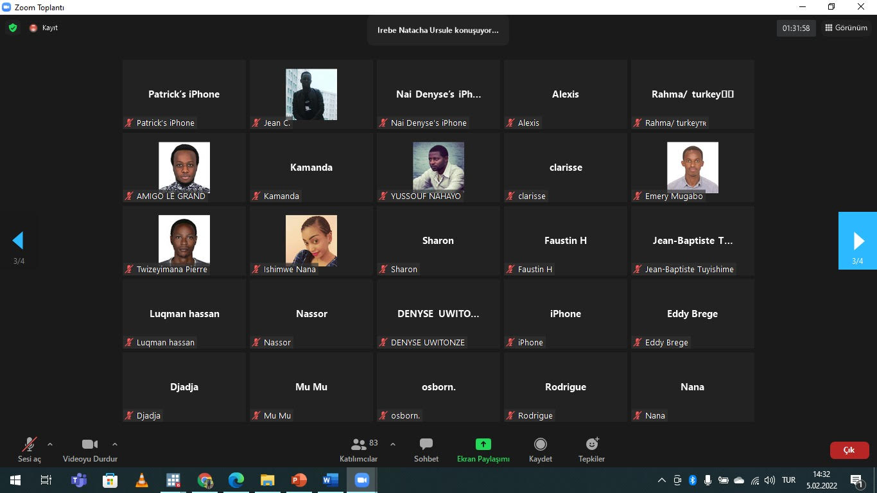Click the Zoom icon in the taskbar
This screenshot has height=493, width=877.
pyautogui.click(x=362, y=480)
